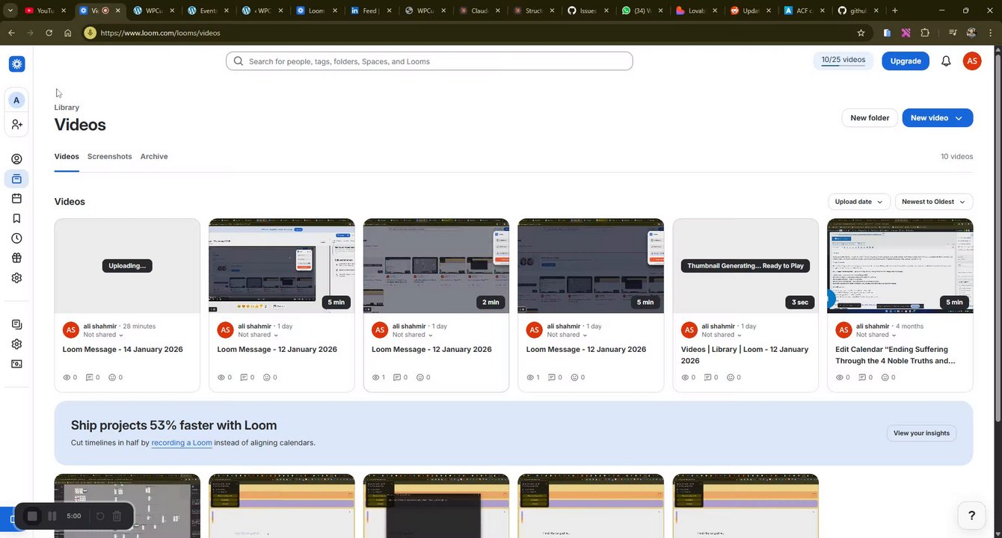
Task: Click the reaction emoji icon on the 14 January card
Action: pos(112,377)
